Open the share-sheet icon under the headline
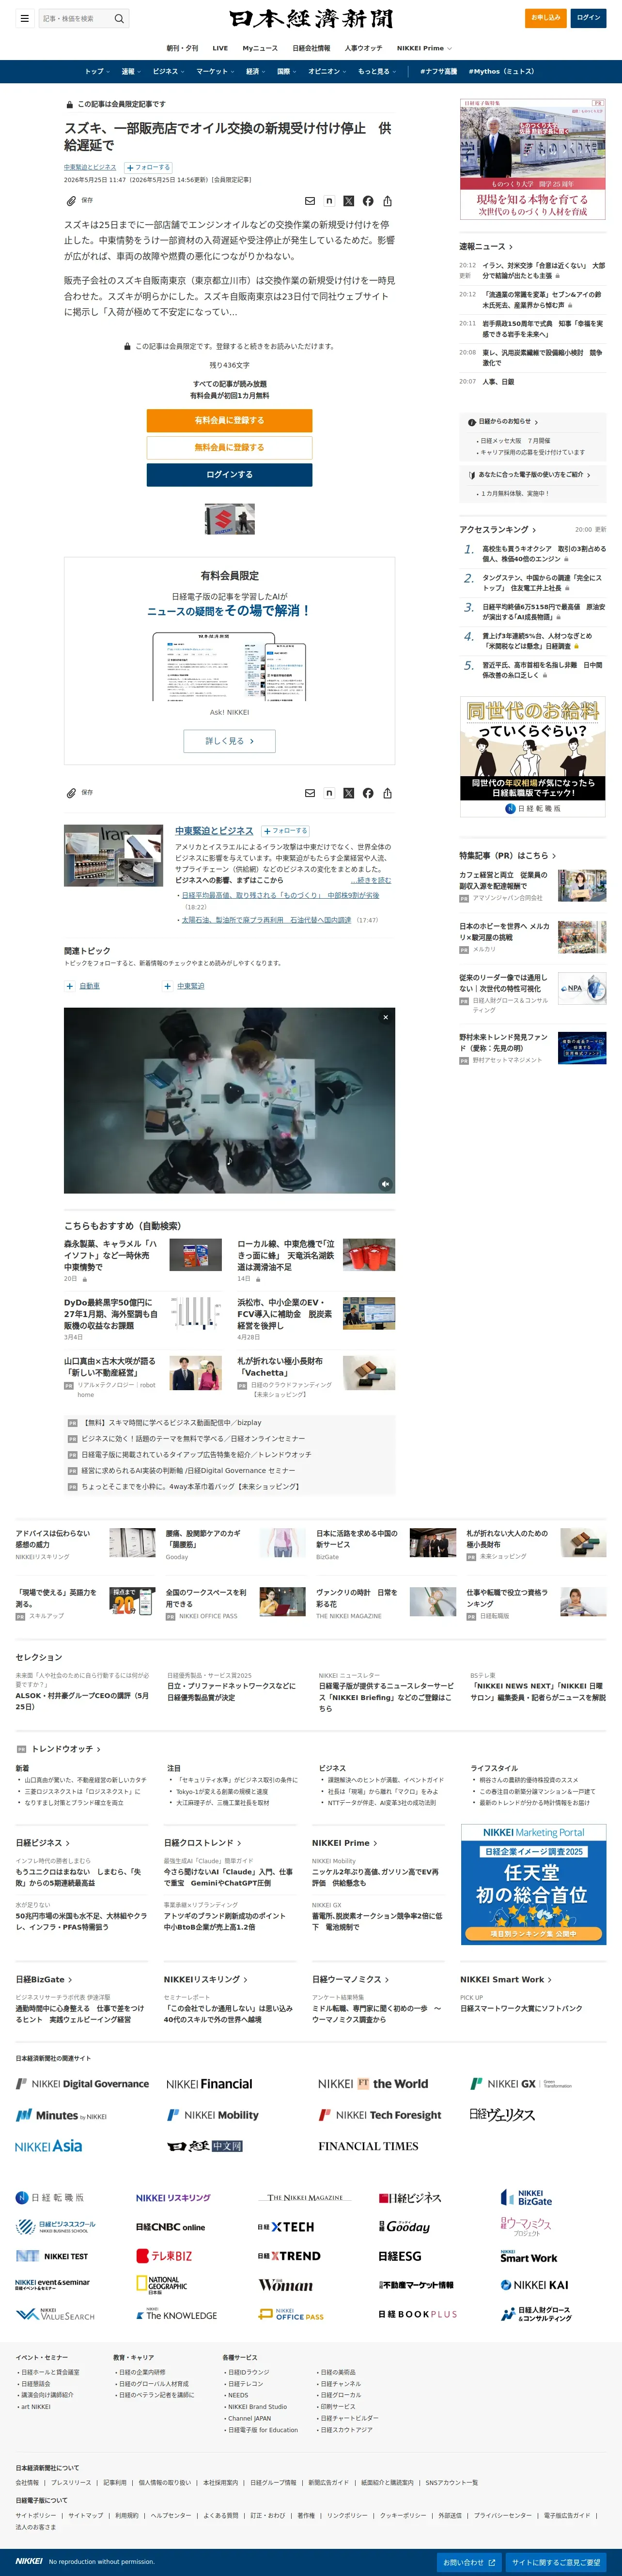 pos(387,201)
